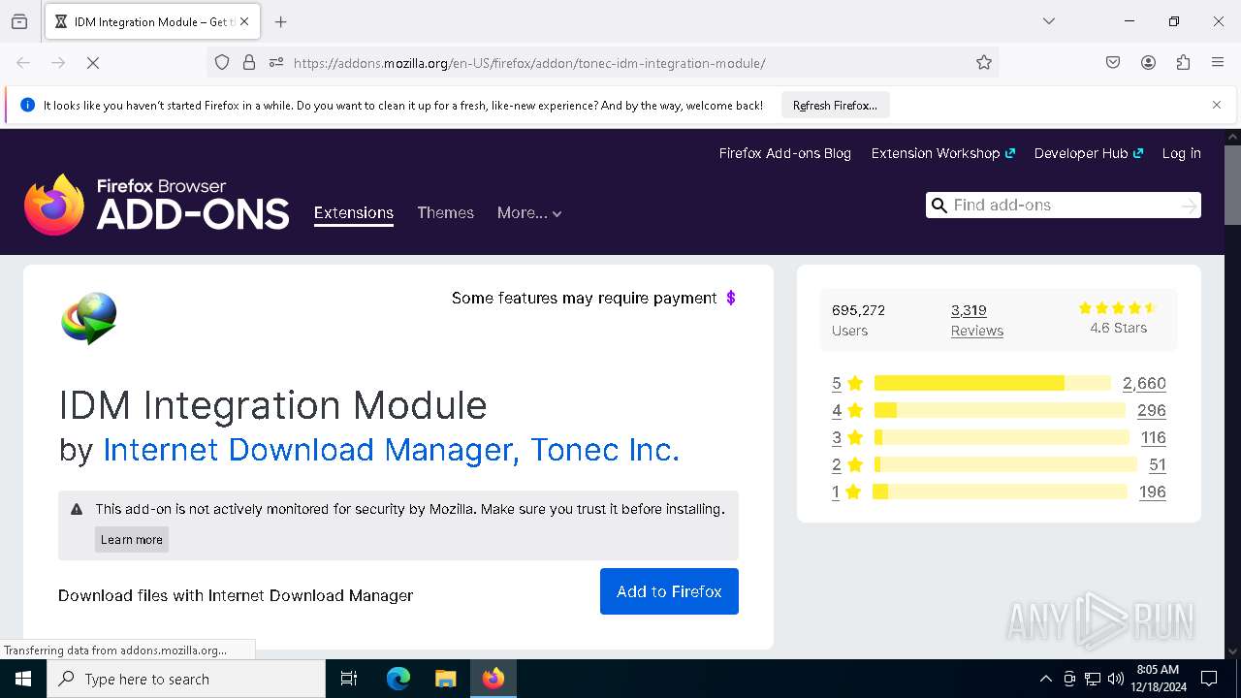Go back to previous page
Image resolution: width=1241 pixels, height=698 pixels.
pos(23,63)
